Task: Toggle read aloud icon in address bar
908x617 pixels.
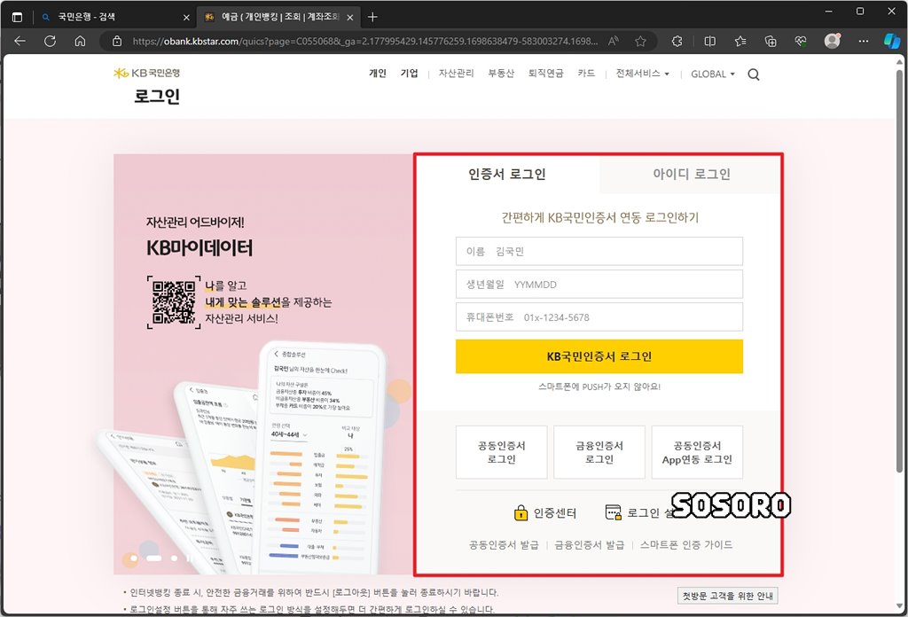Action: (x=614, y=41)
